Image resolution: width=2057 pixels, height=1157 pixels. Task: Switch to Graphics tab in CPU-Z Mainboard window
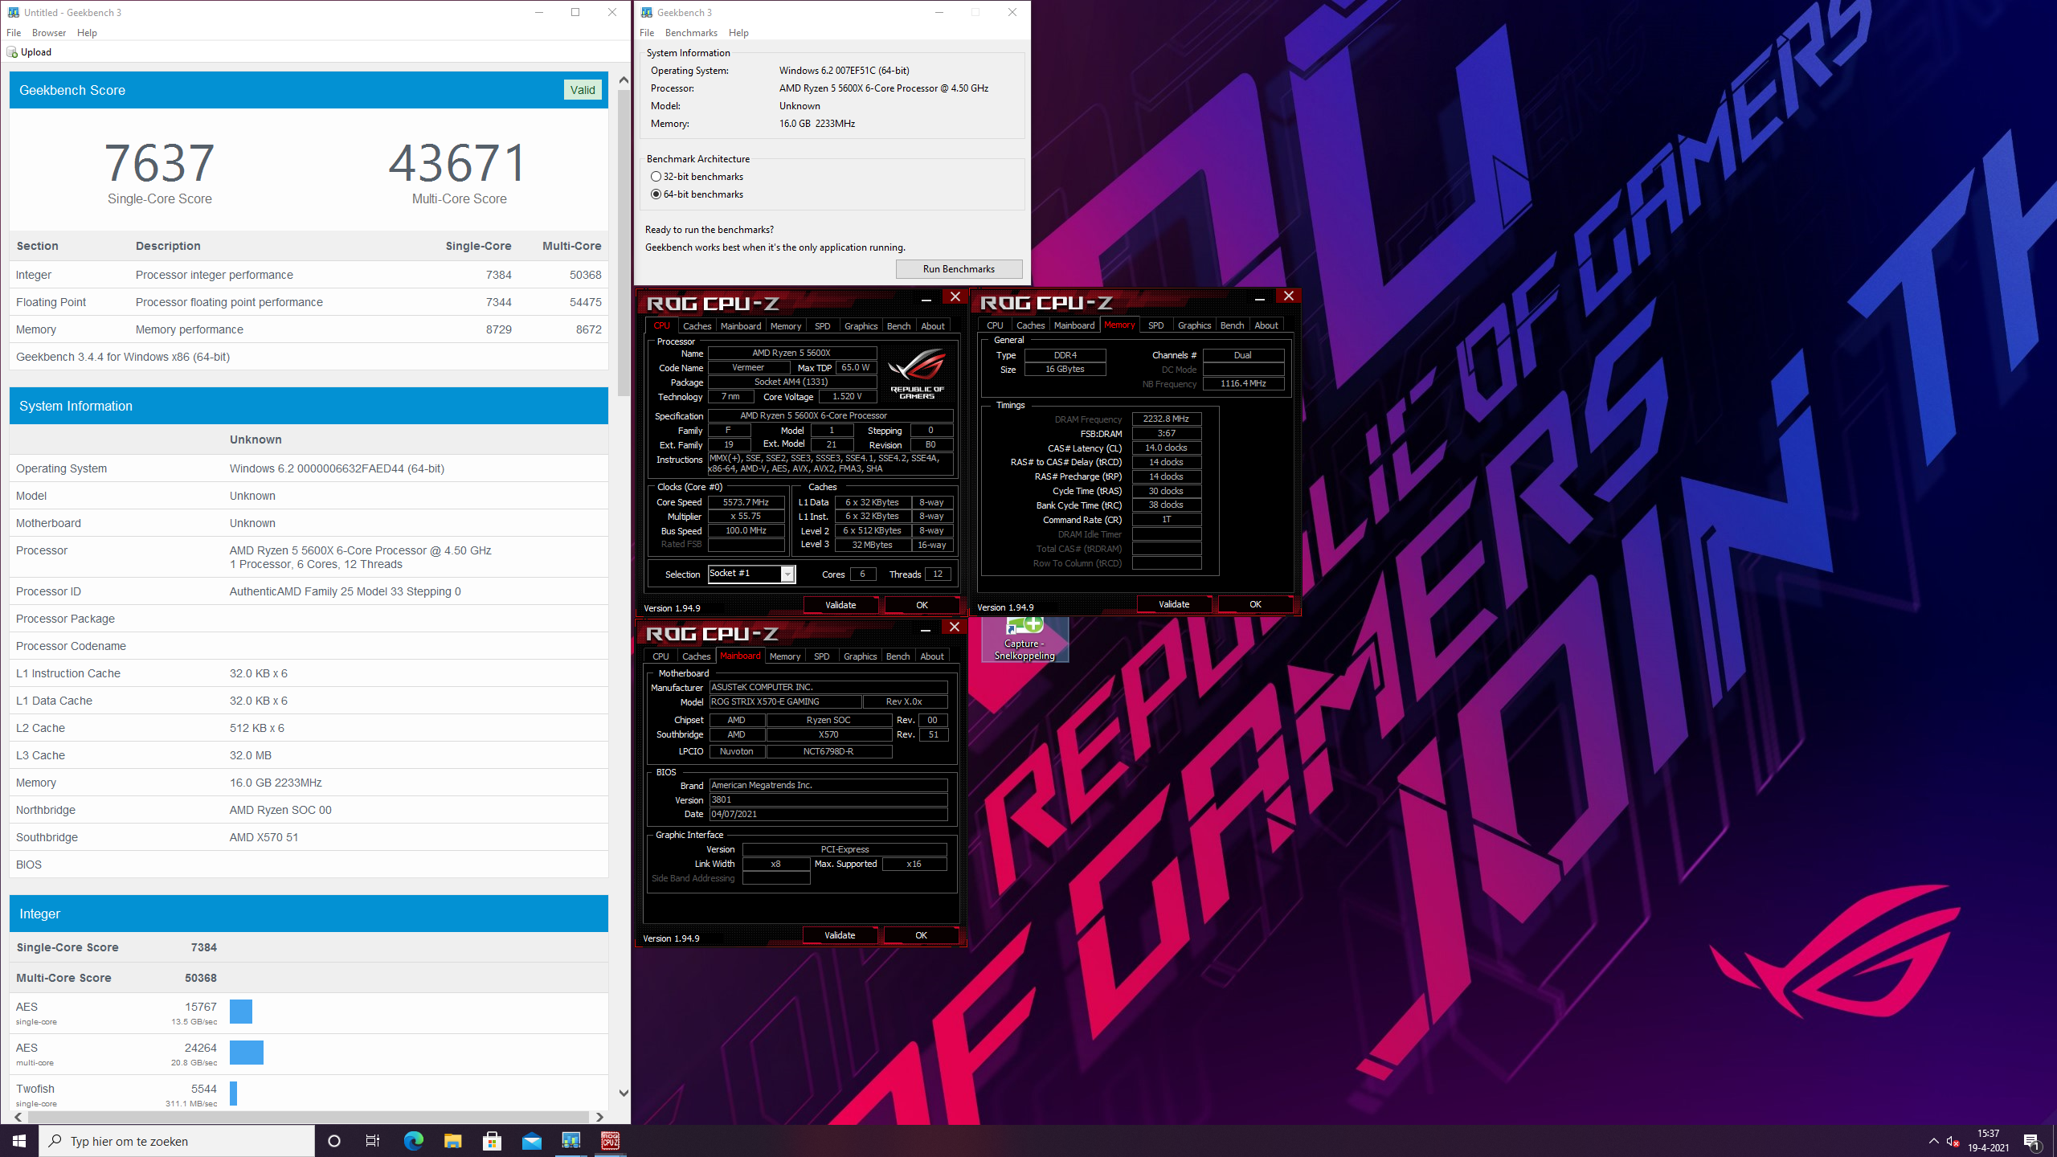pos(860,656)
